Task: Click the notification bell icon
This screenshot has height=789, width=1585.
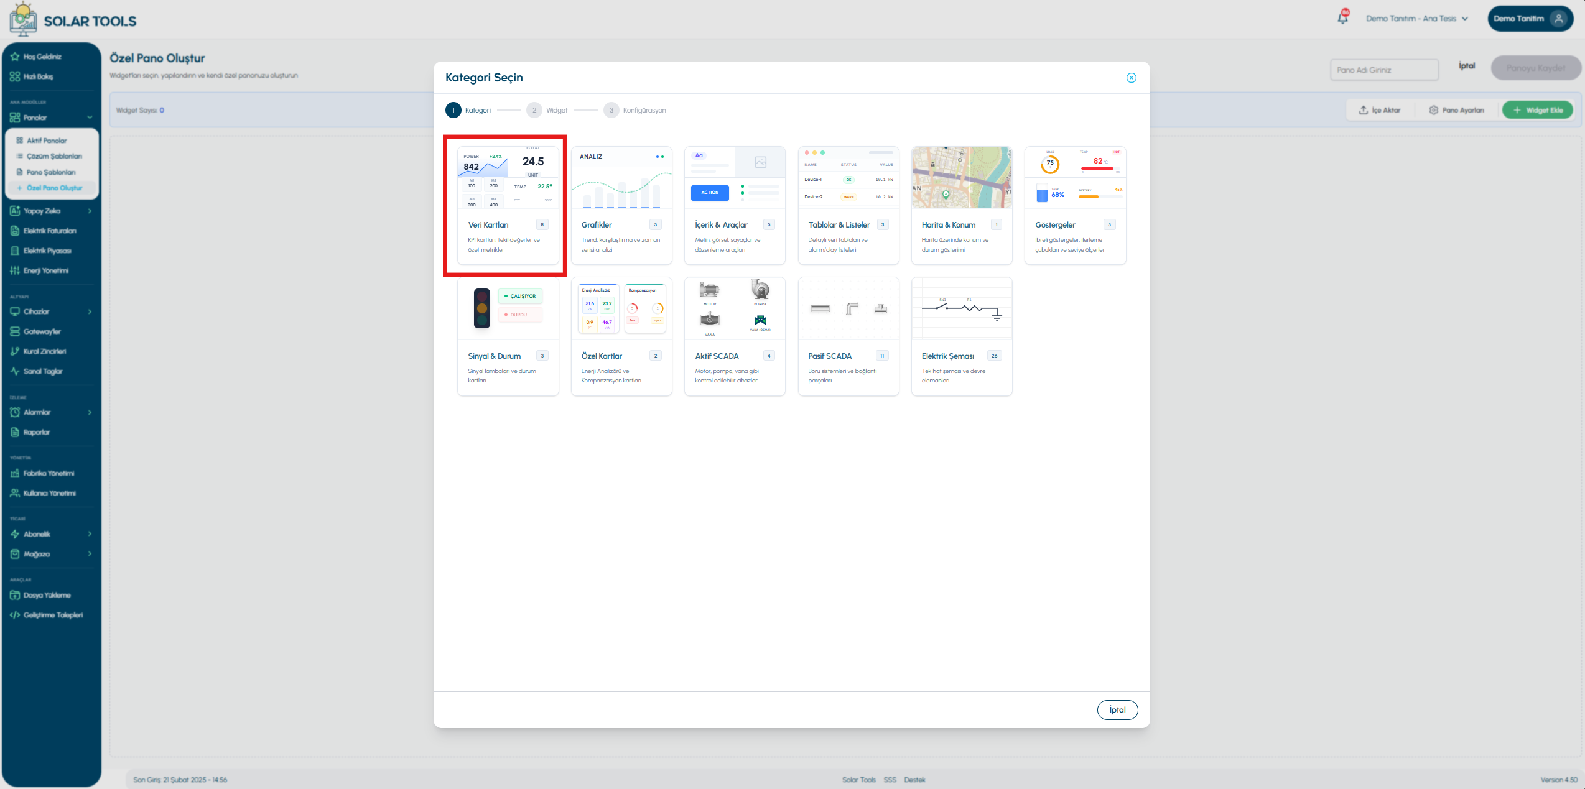Action: [x=1342, y=18]
